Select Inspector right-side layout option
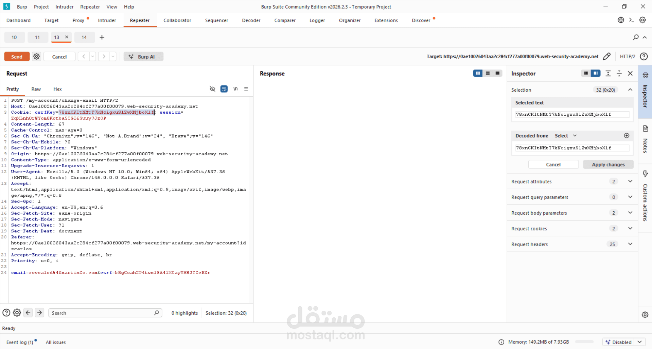 pyautogui.click(x=596, y=73)
